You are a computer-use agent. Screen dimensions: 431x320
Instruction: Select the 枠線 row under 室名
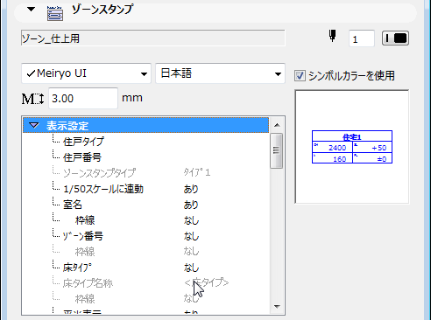(145, 220)
